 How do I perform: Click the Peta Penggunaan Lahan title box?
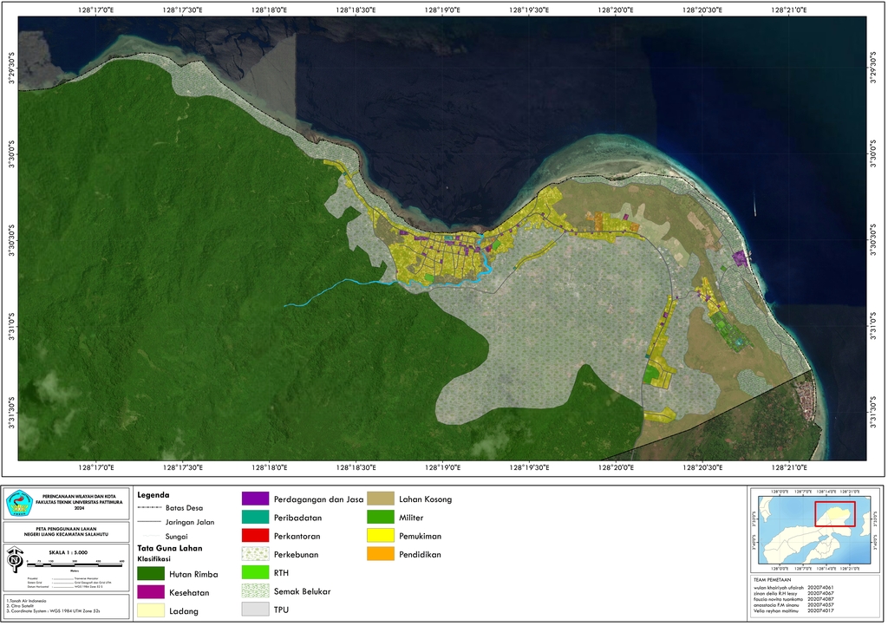[x=65, y=531]
